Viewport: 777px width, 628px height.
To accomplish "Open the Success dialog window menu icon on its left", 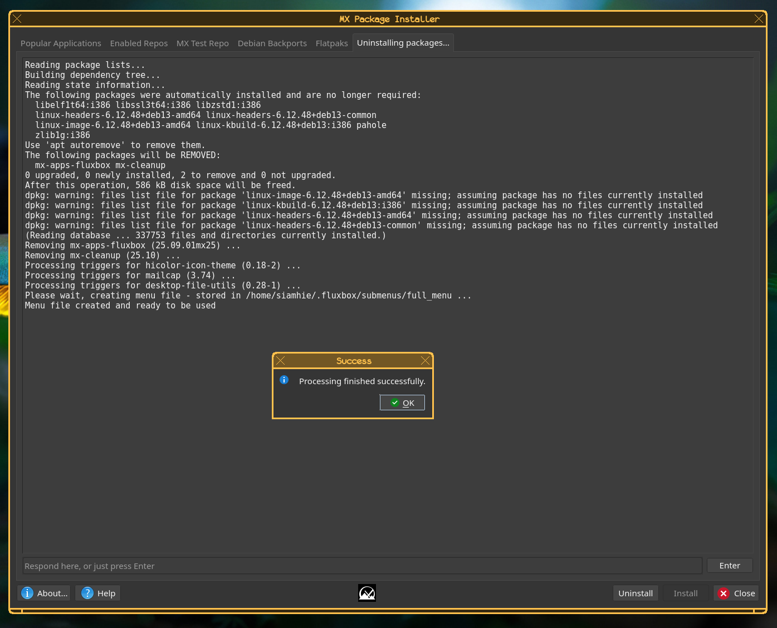I will [281, 361].
